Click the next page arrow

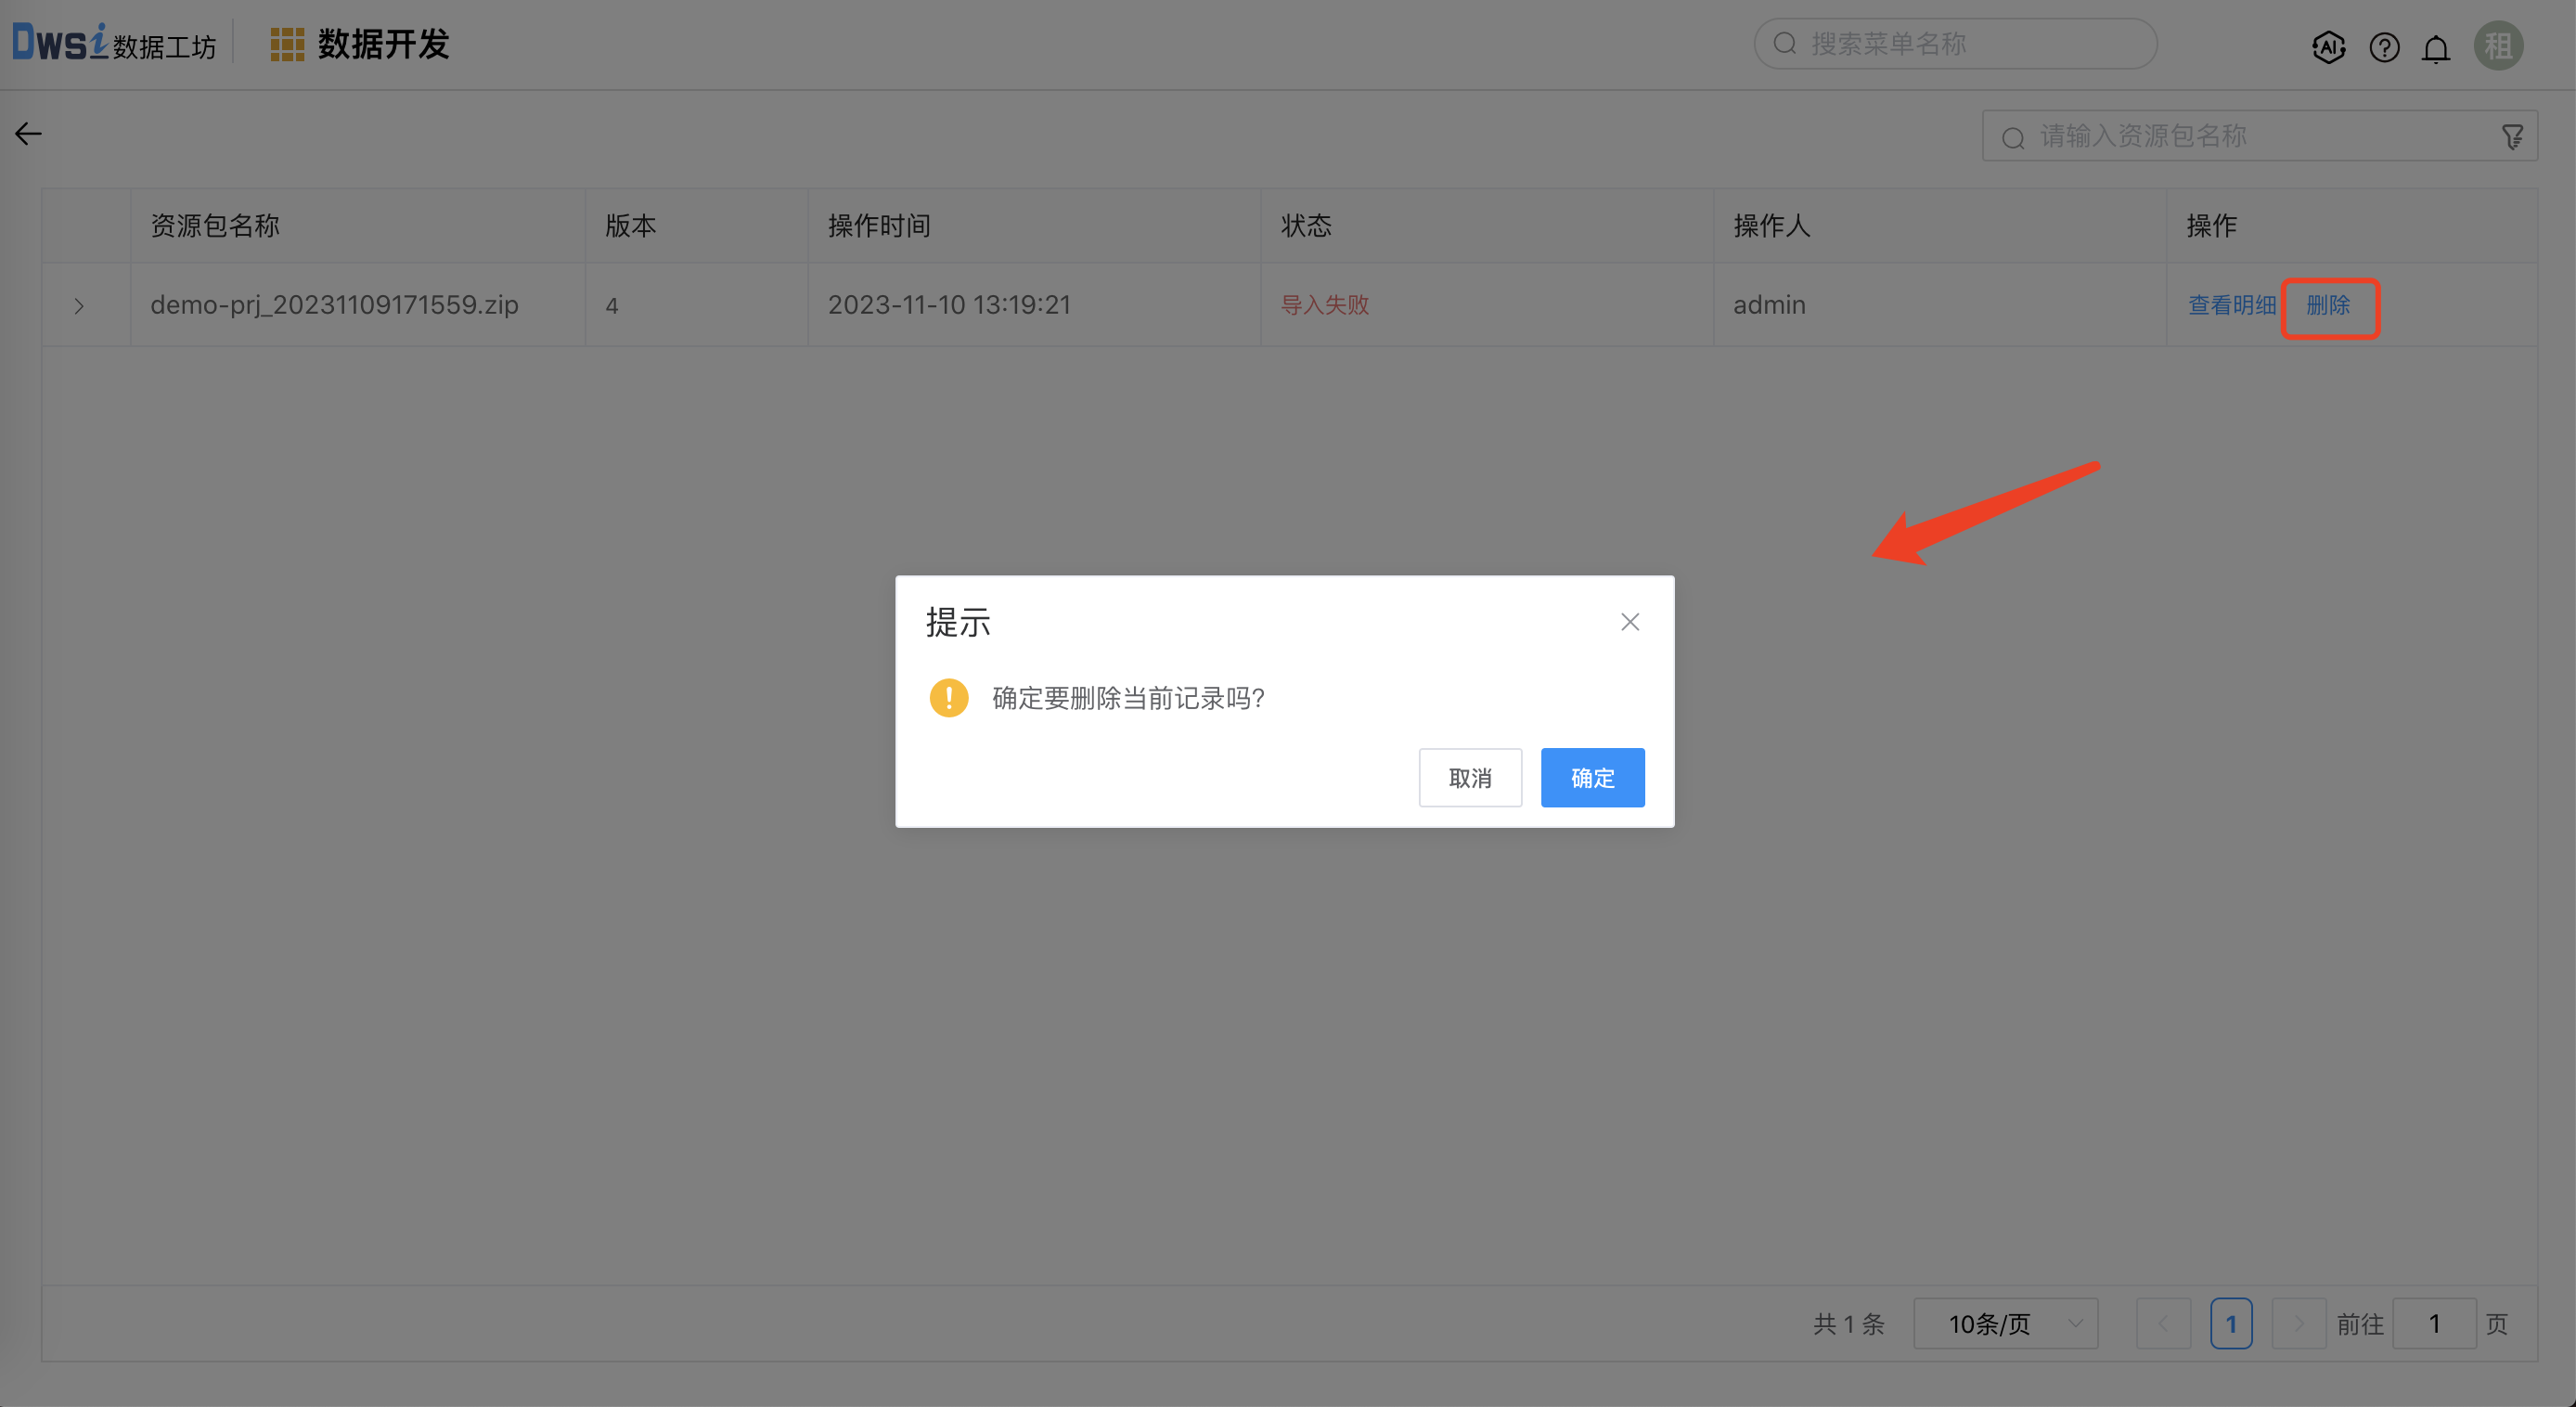pyautogui.click(x=2298, y=1324)
